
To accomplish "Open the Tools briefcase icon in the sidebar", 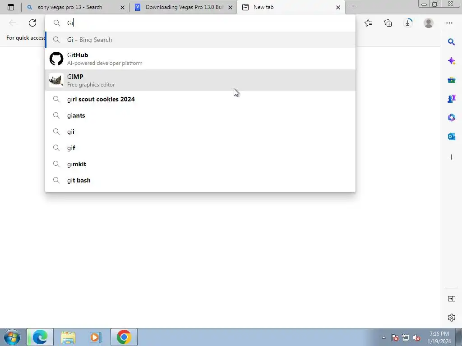I will [451, 80].
